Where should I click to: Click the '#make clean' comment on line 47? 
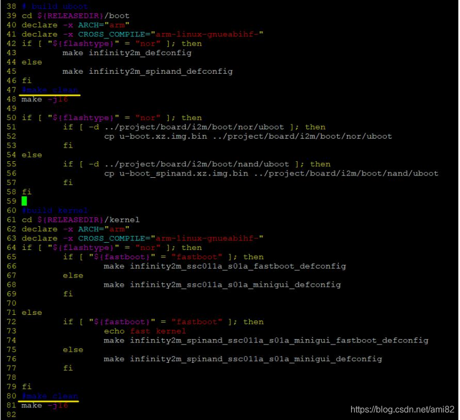tap(50, 90)
